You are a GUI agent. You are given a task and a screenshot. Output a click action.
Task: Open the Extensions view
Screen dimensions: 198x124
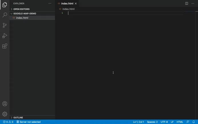click(5, 46)
